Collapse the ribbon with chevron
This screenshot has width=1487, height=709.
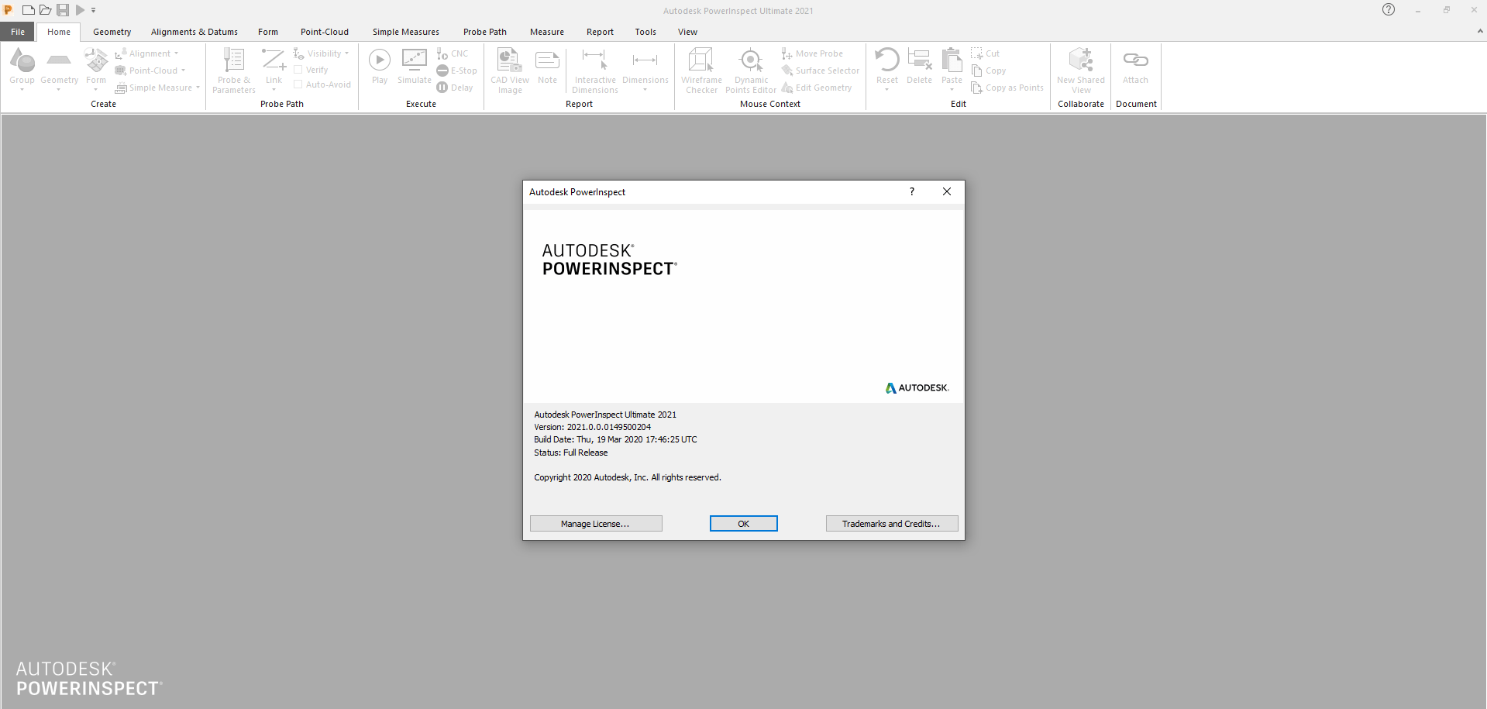coord(1480,32)
